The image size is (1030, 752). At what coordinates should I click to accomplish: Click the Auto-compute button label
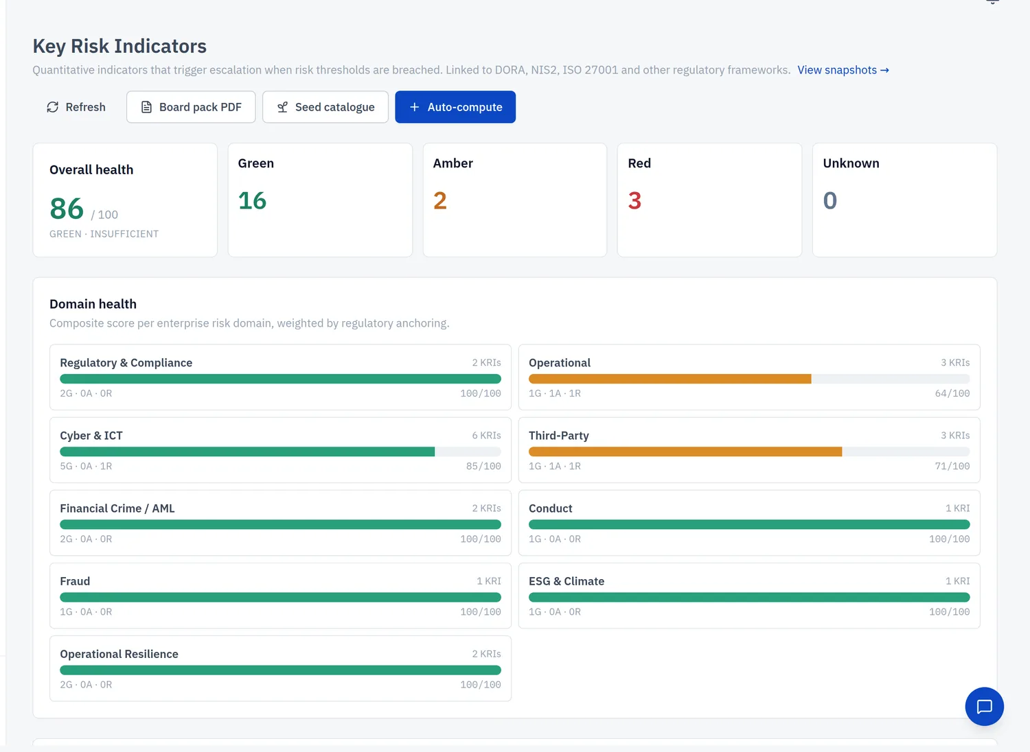point(465,107)
